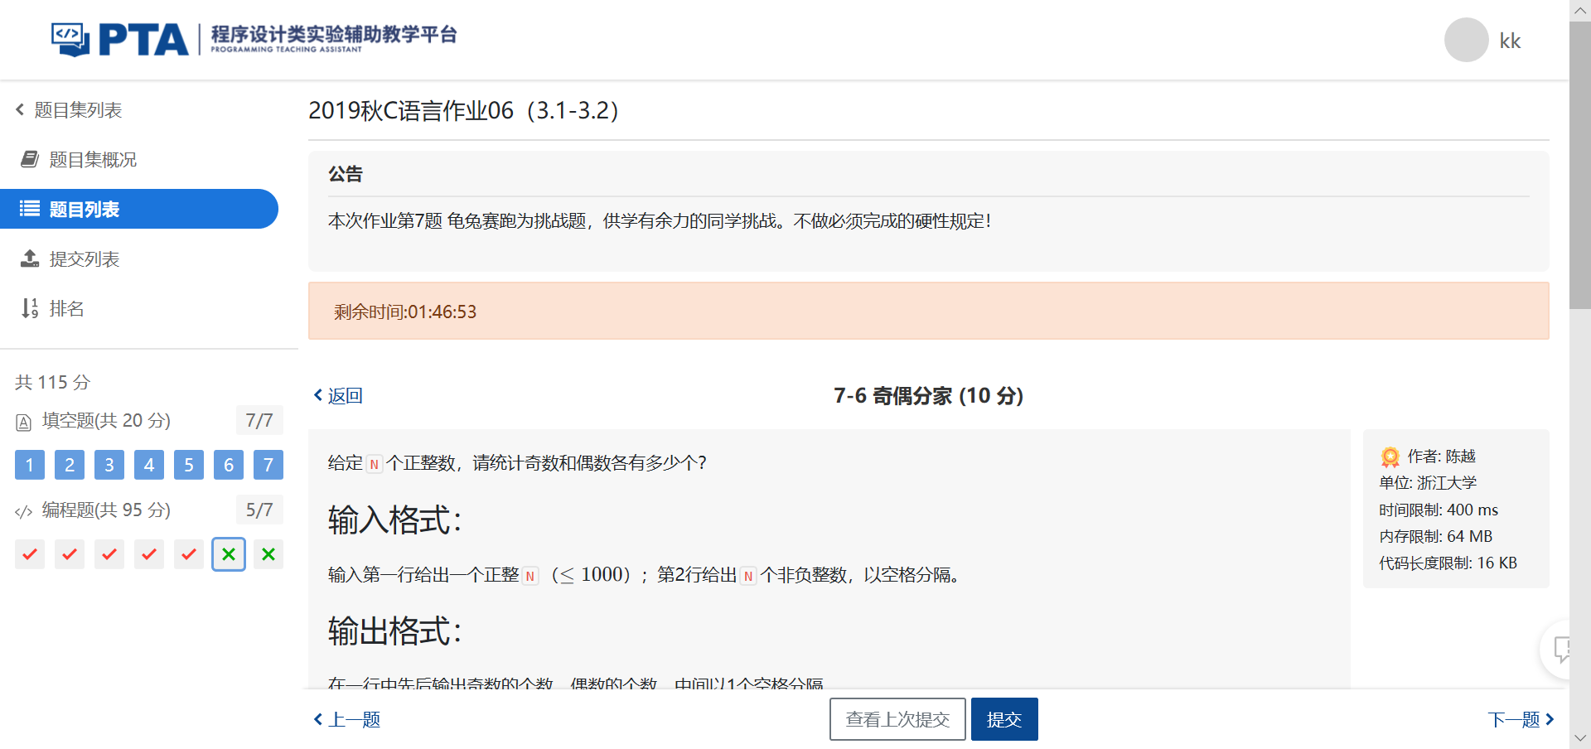Click the 7/7 score badge

pyautogui.click(x=259, y=420)
